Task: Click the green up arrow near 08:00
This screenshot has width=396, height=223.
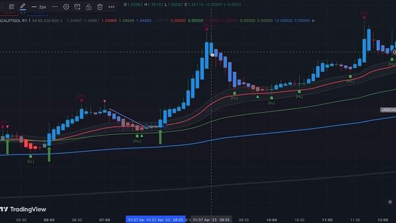Action: pyautogui.click(x=160, y=138)
